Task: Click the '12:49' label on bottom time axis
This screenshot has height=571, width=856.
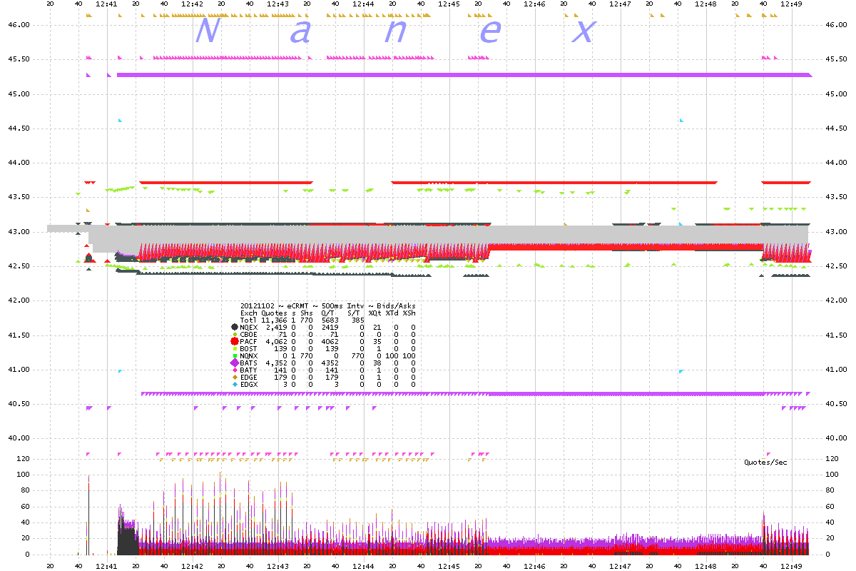Action: pos(792,565)
